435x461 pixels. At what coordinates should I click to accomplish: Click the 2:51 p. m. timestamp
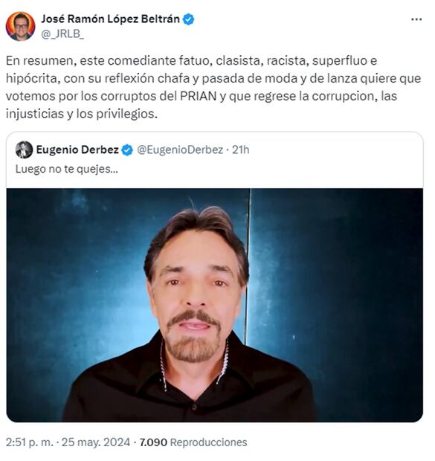tap(30, 442)
